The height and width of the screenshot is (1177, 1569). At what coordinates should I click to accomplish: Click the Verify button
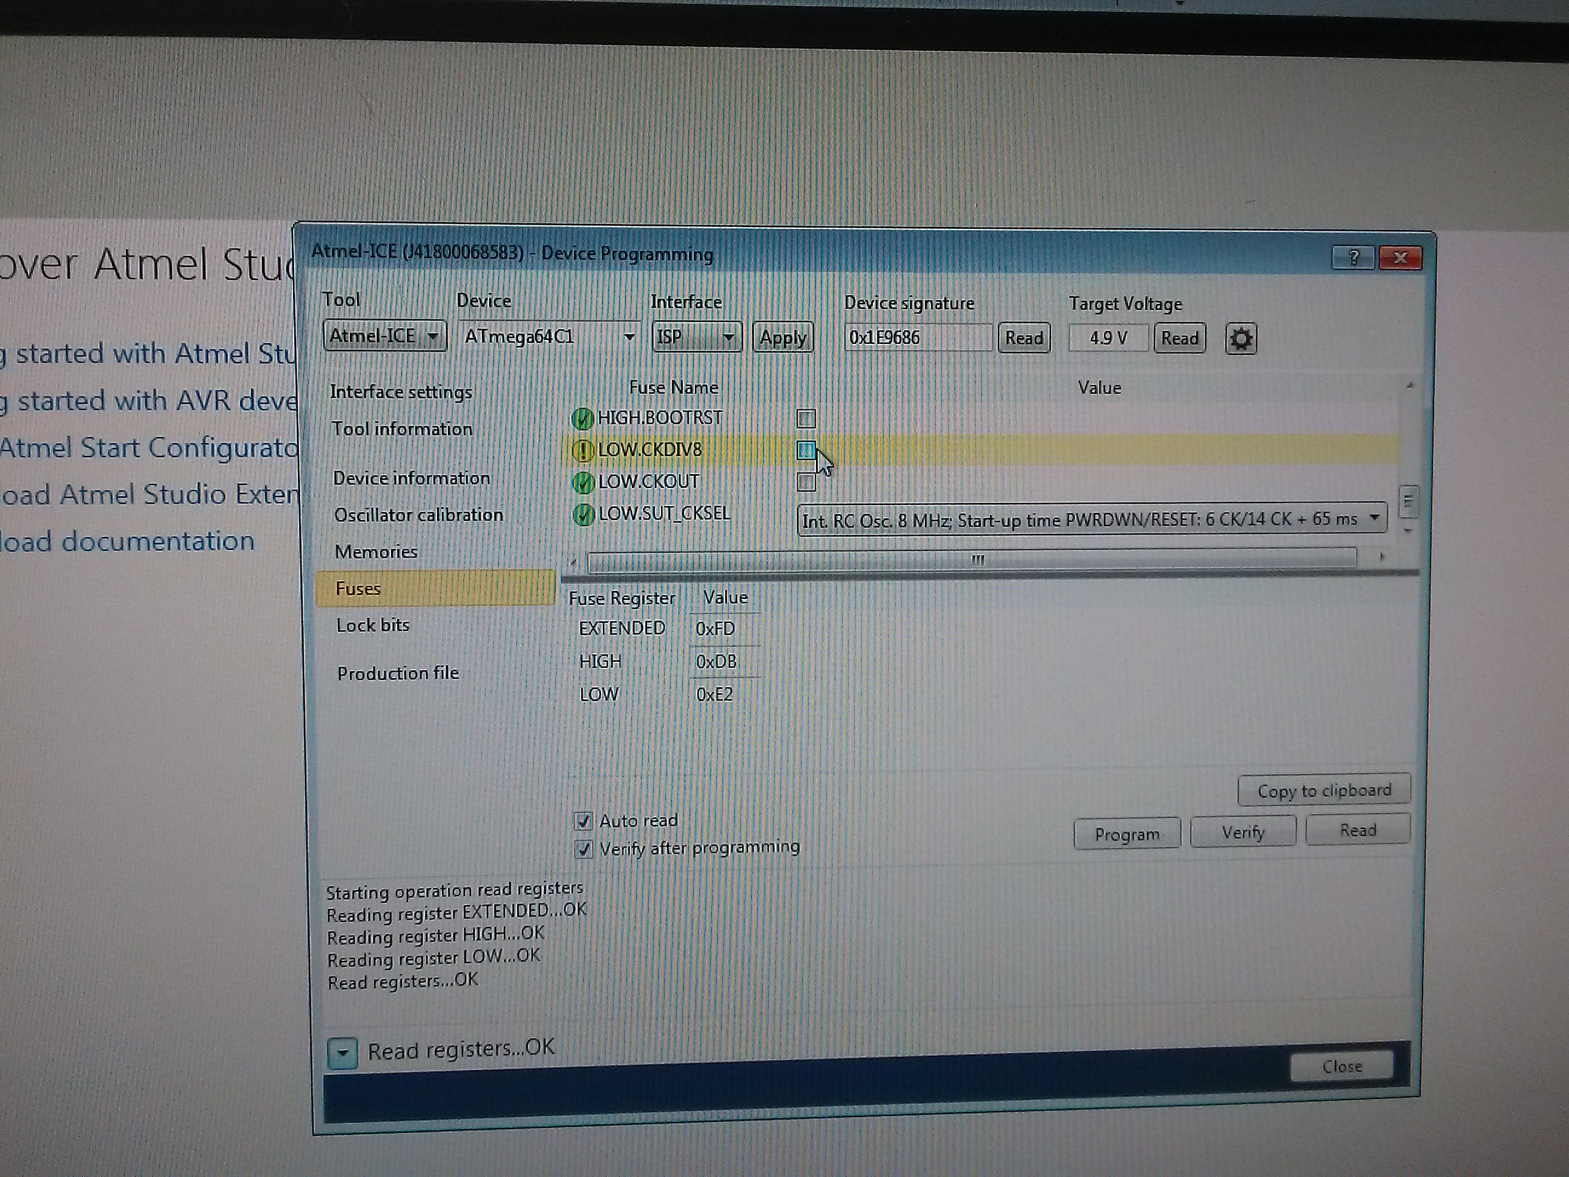pyautogui.click(x=1243, y=832)
